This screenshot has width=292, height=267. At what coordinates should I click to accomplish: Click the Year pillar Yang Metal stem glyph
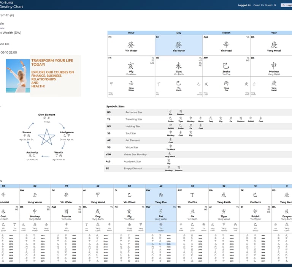[274, 45]
